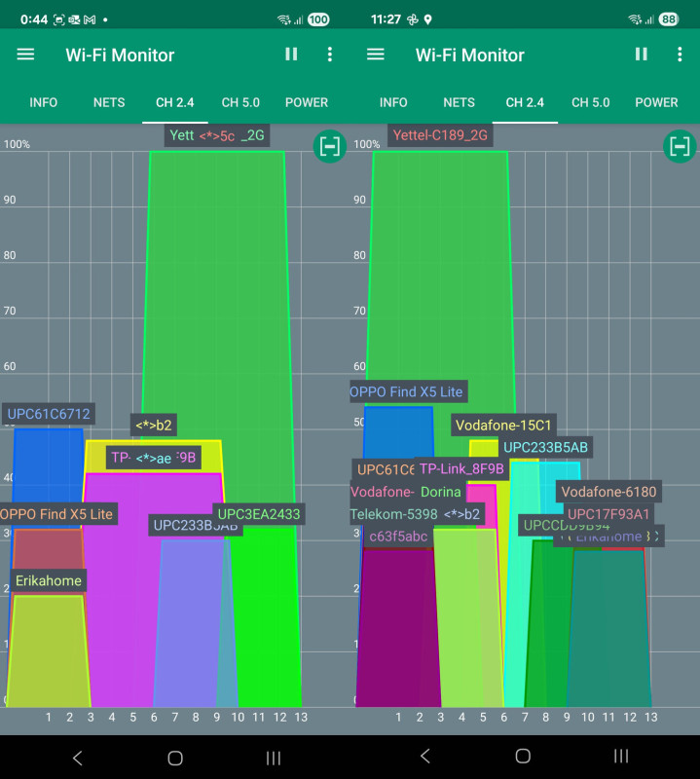Switch to INFO tab in left screen
Image resolution: width=700 pixels, height=779 pixels.
43,102
